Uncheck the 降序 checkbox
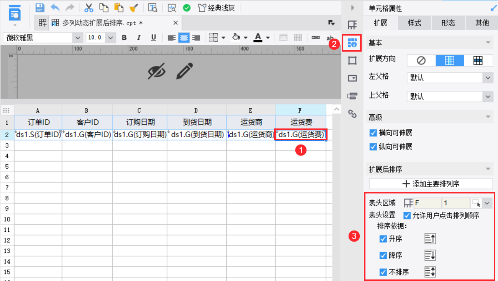The height and width of the screenshot is (281, 498). pos(383,255)
